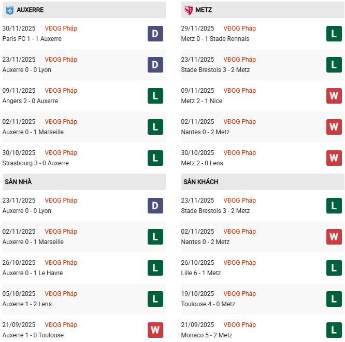Click the W badge for Metz 2-1 Nice
Image resolution: width=345 pixels, height=342 pixels.
pos(334,96)
